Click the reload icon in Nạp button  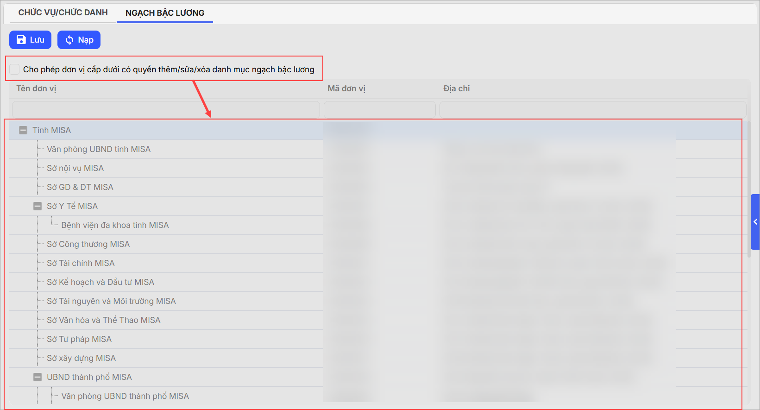[69, 40]
